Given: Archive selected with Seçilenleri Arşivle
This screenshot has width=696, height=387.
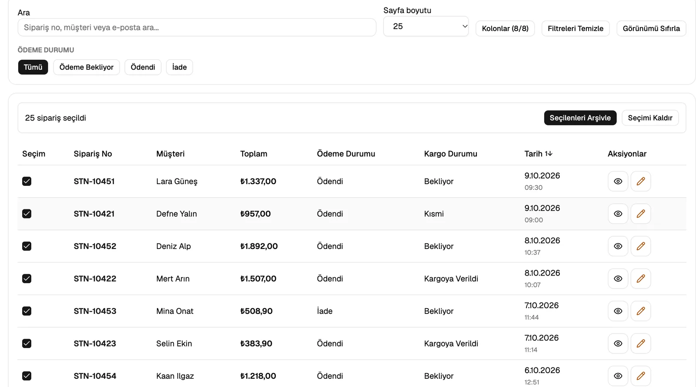Looking at the screenshot, I should pyautogui.click(x=580, y=118).
